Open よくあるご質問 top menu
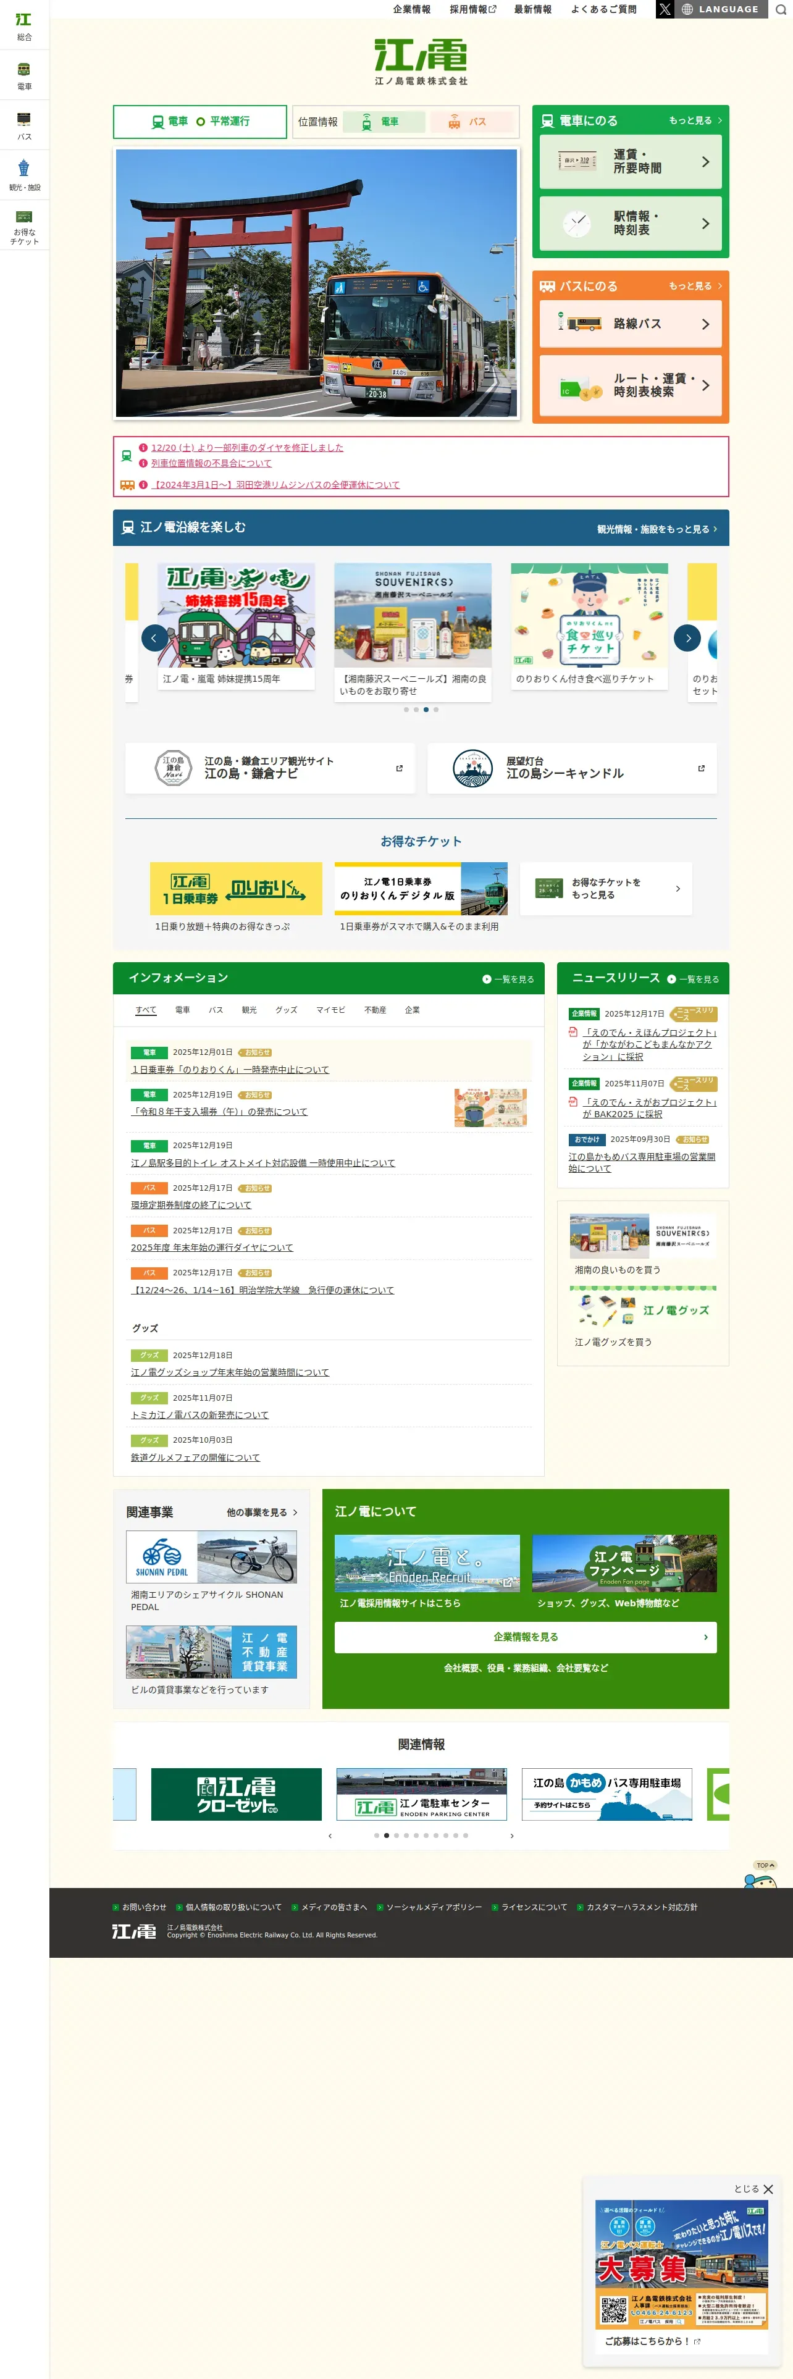 coord(604,9)
